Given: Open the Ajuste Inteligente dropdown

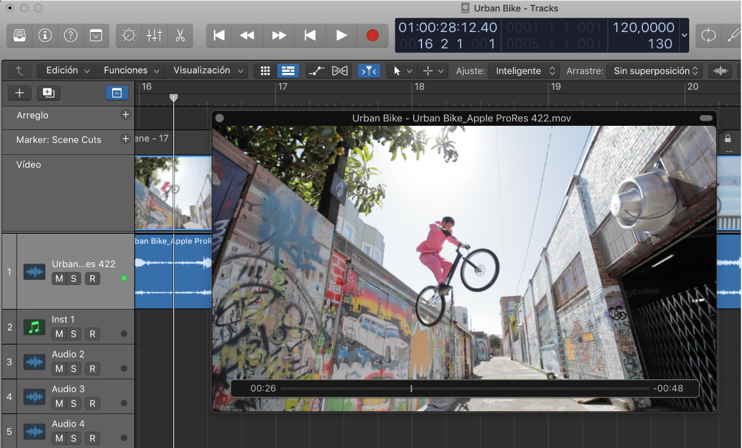Looking at the screenshot, I should (x=524, y=71).
